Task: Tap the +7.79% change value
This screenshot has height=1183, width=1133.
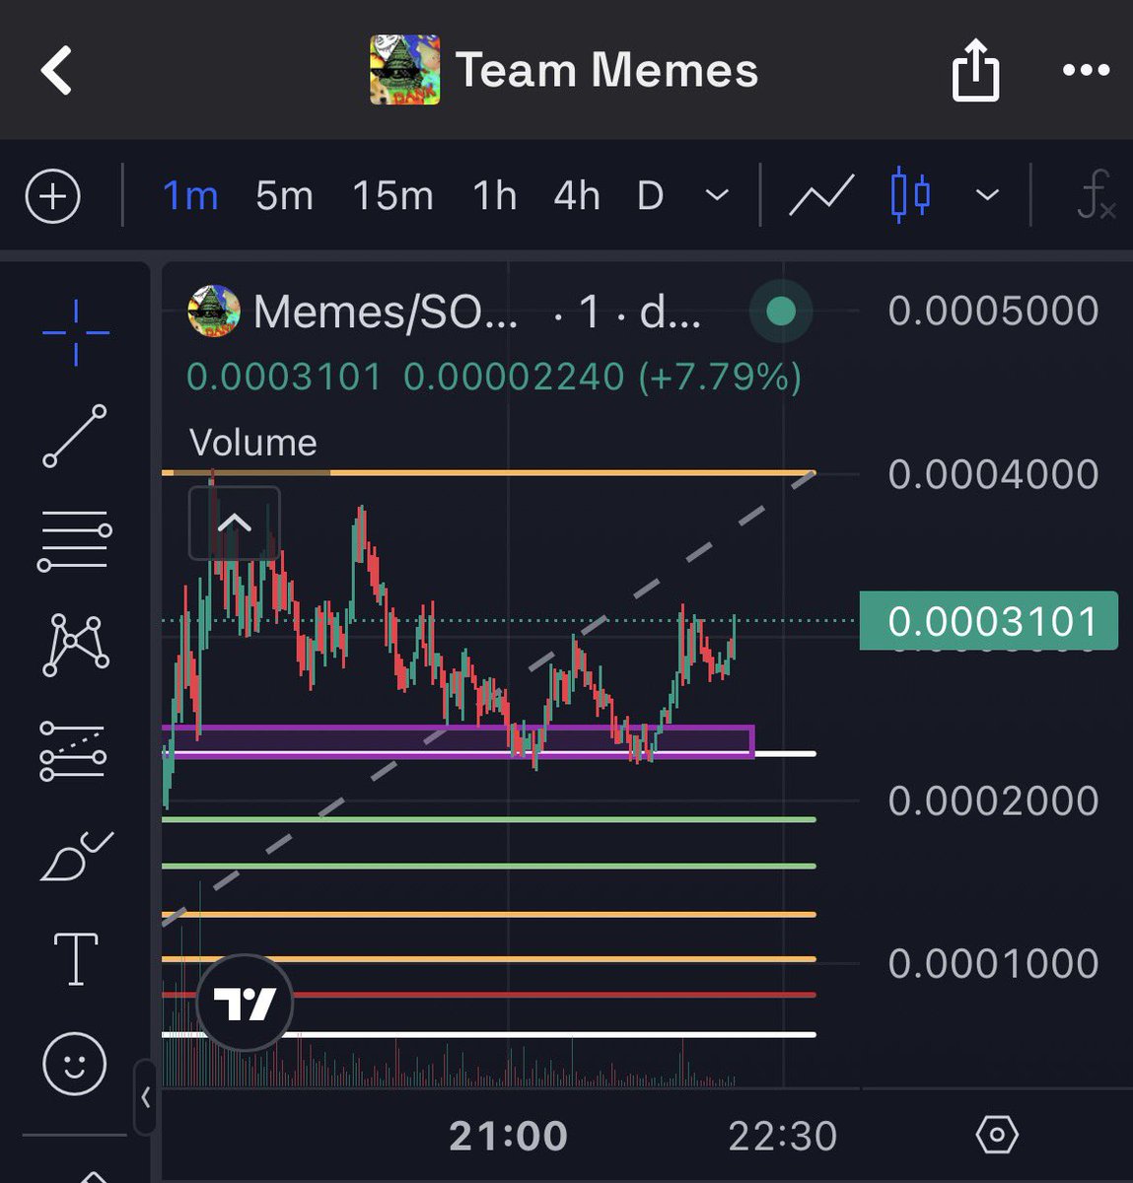Action: pyautogui.click(x=720, y=377)
